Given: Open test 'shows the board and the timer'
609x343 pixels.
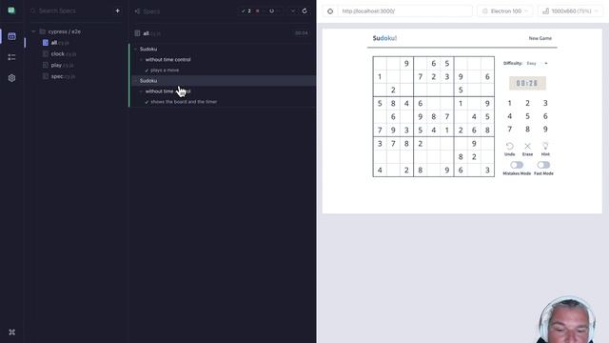Looking at the screenshot, I should coord(184,102).
